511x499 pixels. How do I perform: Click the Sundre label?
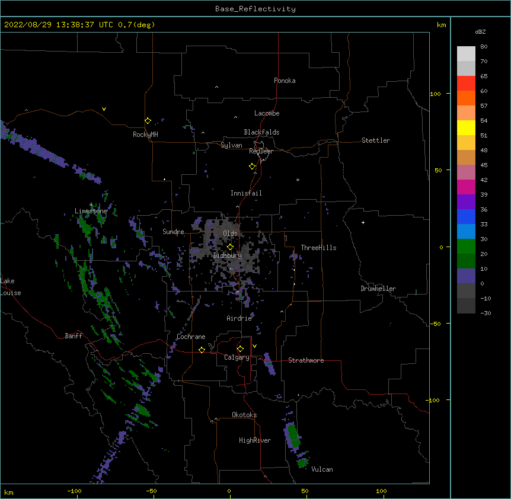[173, 232]
